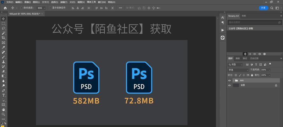The height and width of the screenshot is (127, 283).
Task: Toggle lock transparent pixels
Action: (236, 75)
